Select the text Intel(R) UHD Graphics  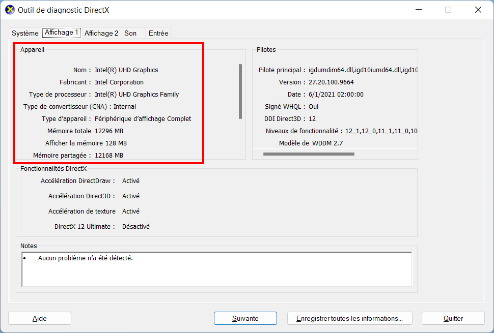point(126,70)
